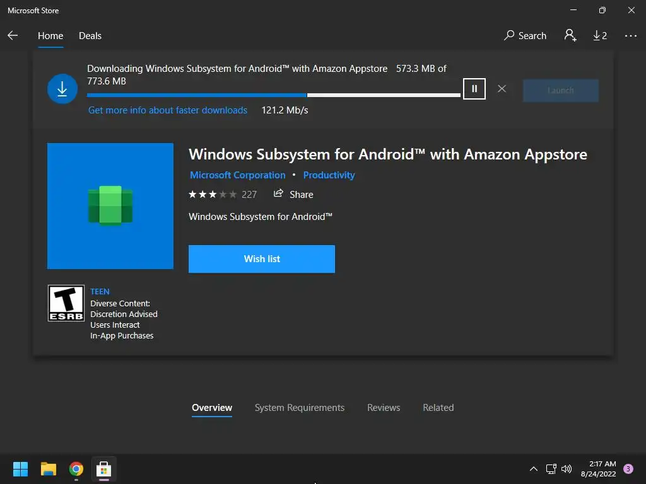Add the app to Wish list
The height and width of the screenshot is (484, 646).
(262, 259)
